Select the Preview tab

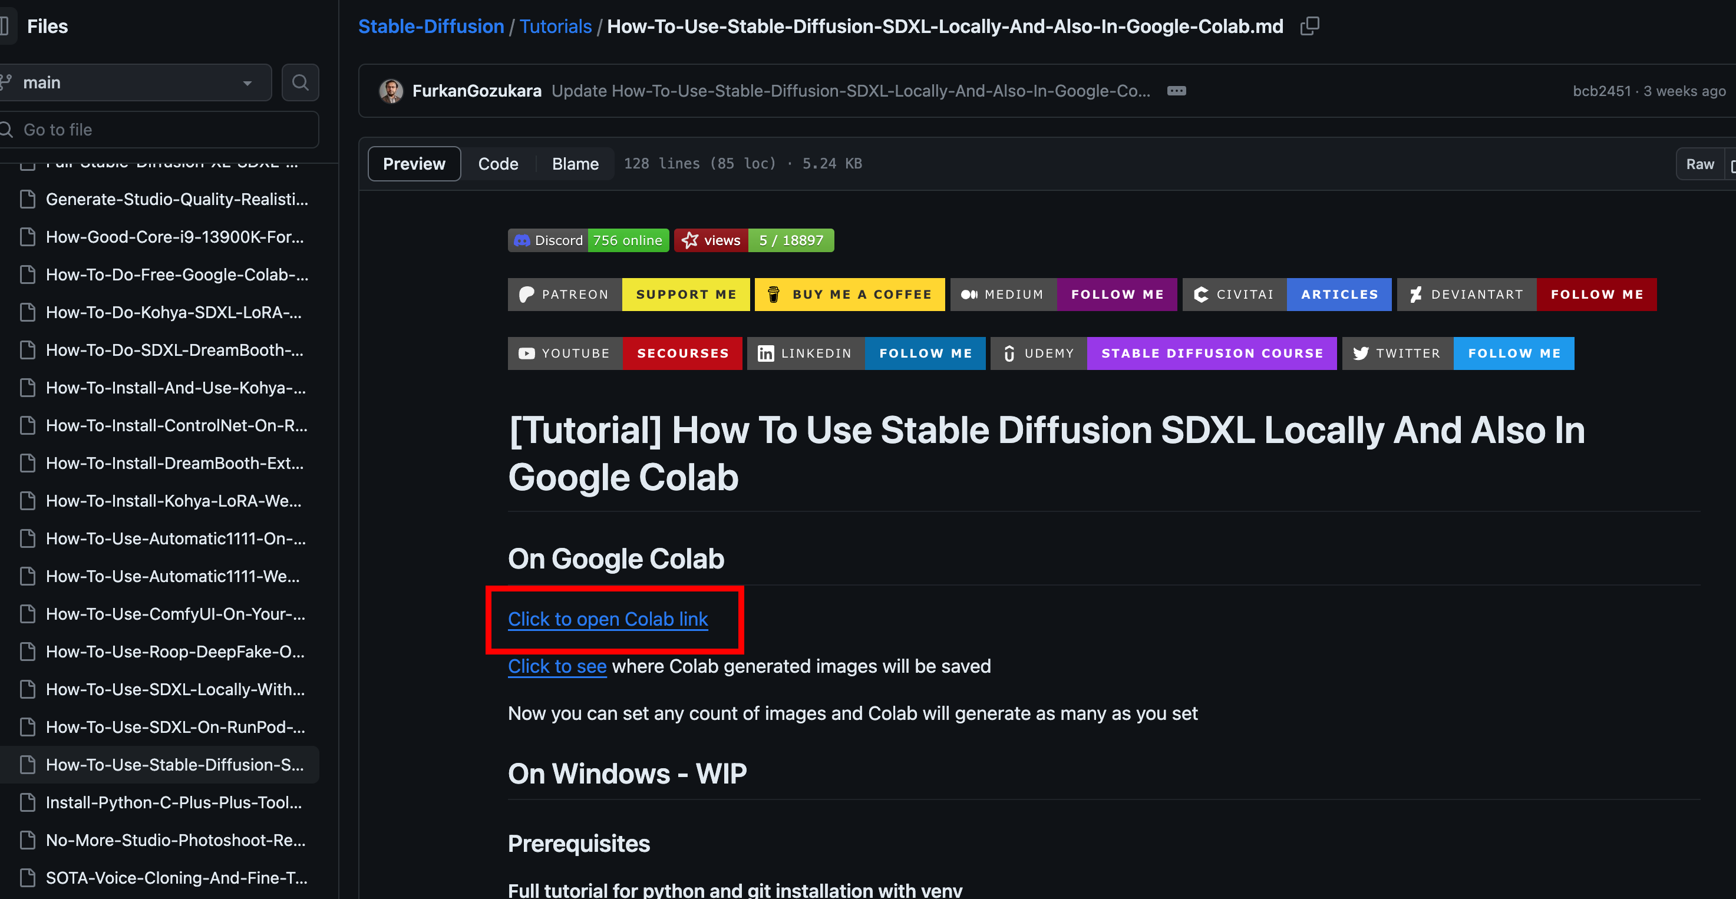point(414,164)
